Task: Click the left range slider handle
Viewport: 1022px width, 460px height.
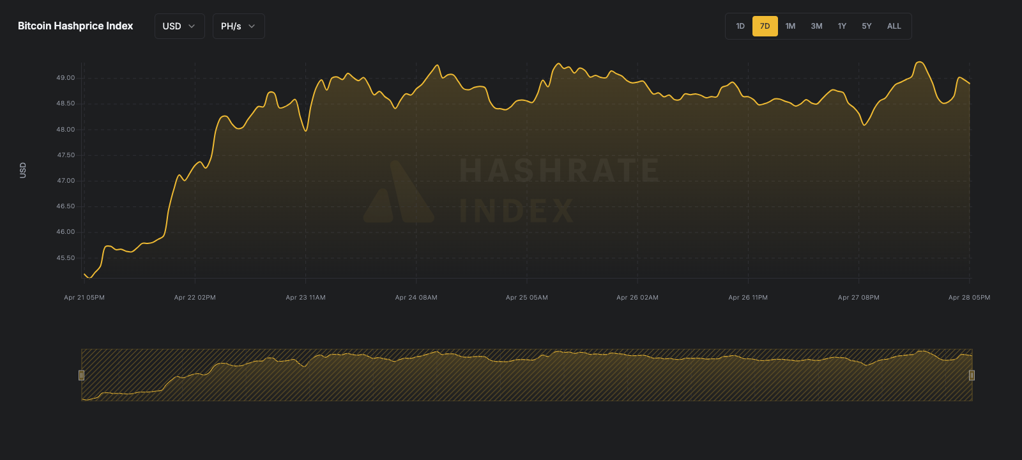Action: [81, 375]
